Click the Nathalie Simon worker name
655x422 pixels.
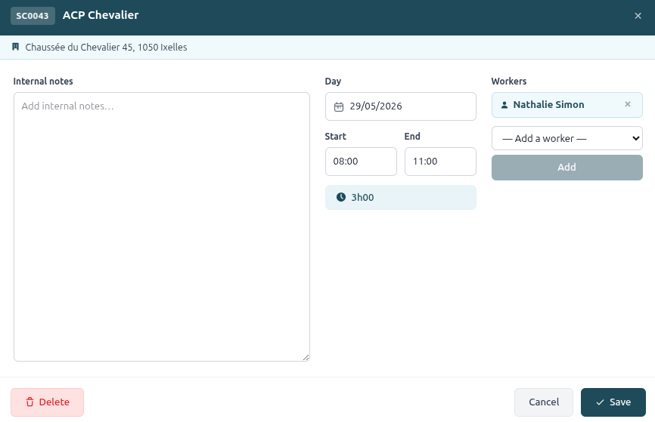click(x=548, y=105)
